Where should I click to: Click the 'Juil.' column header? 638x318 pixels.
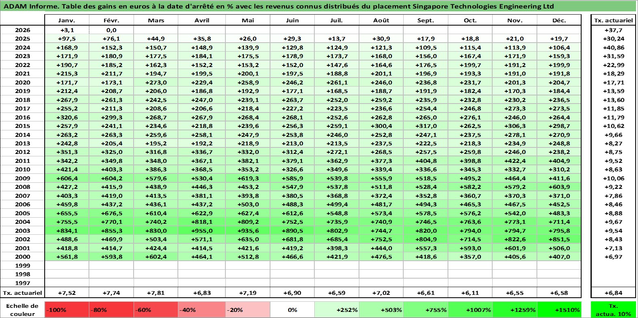coord(337,20)
